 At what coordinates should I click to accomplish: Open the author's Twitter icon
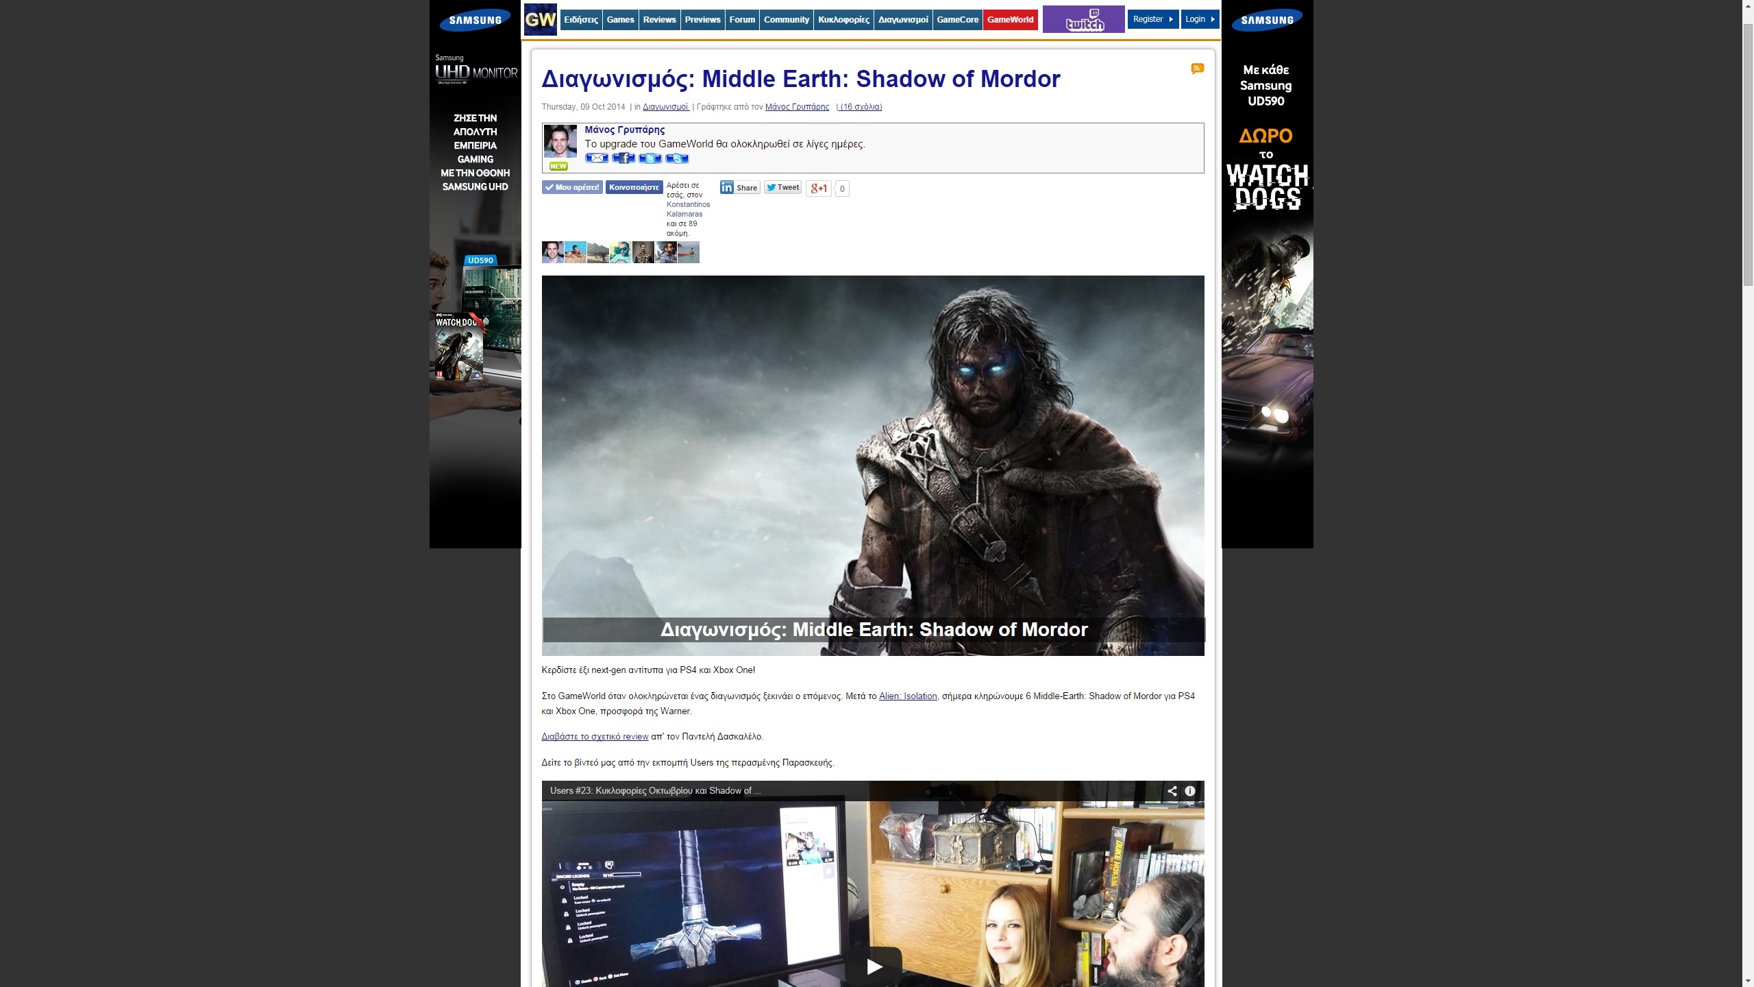coord(650,158)
